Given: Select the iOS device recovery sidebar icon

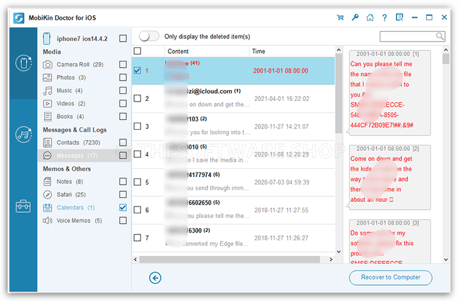Looking at the screenshot, I should pyautogui.click(x=24, y=63).
